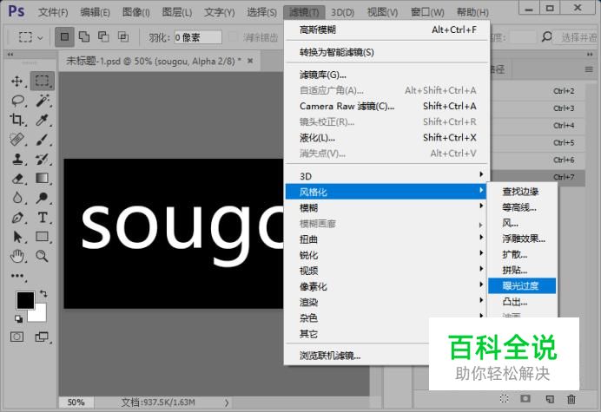Viewport: 601px width, 412px height.
Task: Open the 图像(I) menu
Action: tap(136, 12)
